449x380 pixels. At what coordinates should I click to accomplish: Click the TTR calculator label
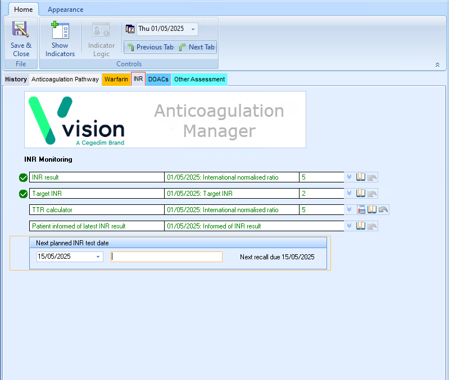click(x=52, y=210)
